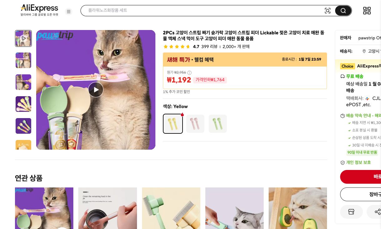
Task: Click the CJL courier logo
Action: tap(367, 98)
